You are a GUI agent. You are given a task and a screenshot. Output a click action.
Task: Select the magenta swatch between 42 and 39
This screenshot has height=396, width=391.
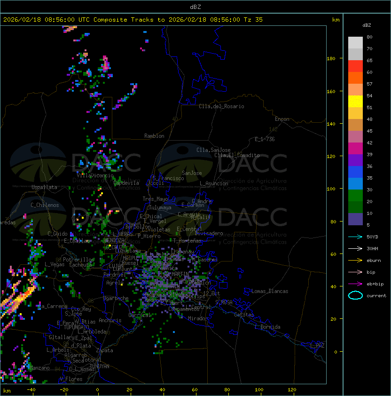click(355, 149)
